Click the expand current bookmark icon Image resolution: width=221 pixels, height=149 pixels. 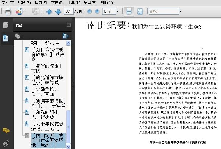click(x=66, y=36)
